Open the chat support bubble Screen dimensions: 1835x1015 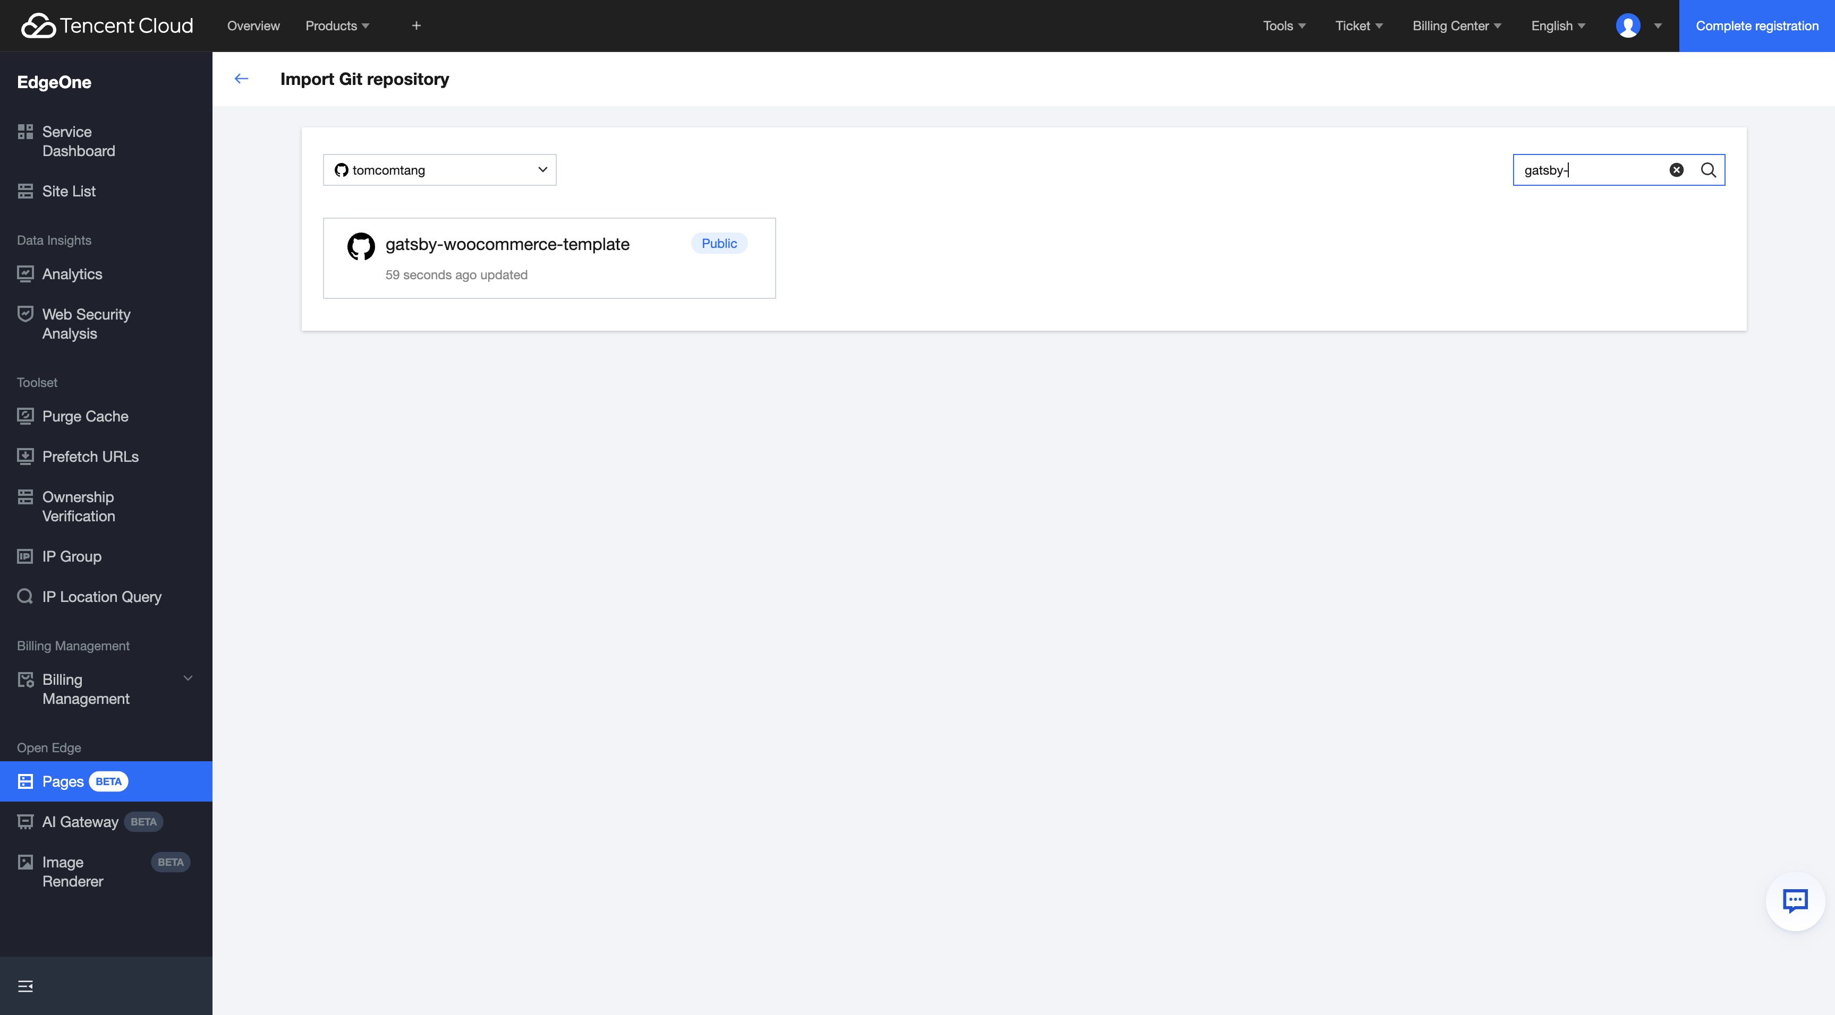1795,900
